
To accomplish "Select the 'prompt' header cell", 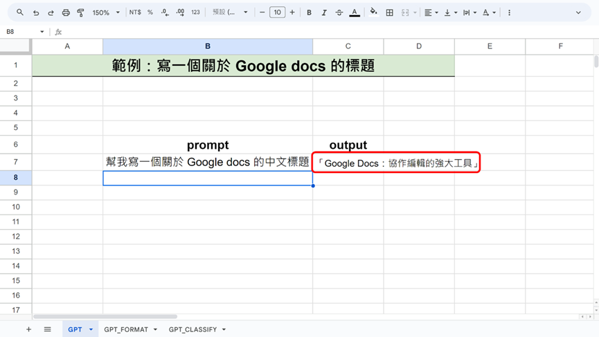I will (208, 145).
